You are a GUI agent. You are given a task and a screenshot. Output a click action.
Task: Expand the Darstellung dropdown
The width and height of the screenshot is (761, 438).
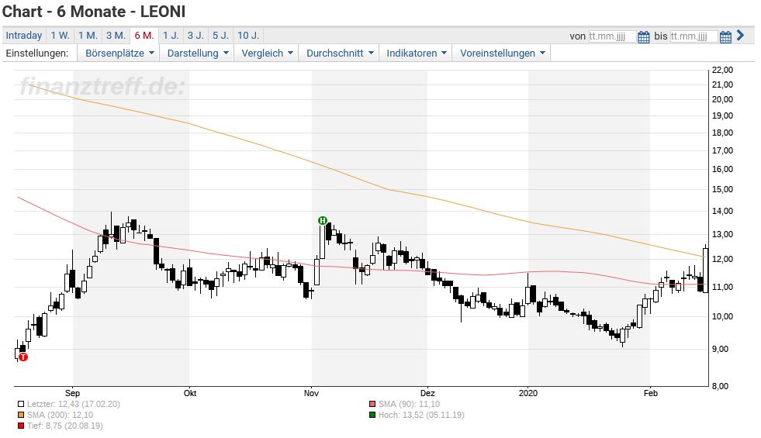[198, 53]
